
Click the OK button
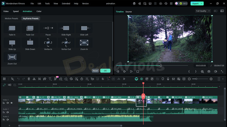[105, 71]
